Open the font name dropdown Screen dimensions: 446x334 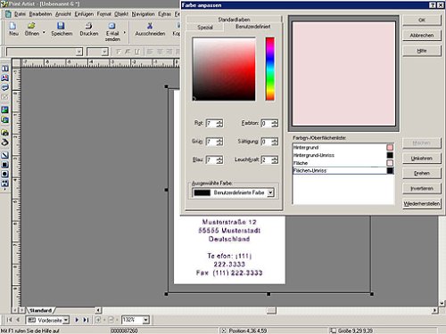pos(78,52)
